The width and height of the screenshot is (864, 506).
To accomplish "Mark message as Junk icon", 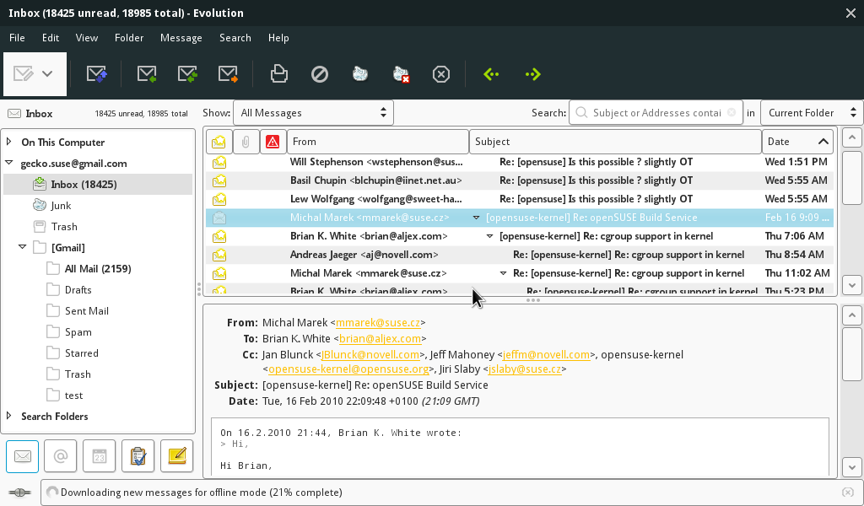I will click(360, 73).
